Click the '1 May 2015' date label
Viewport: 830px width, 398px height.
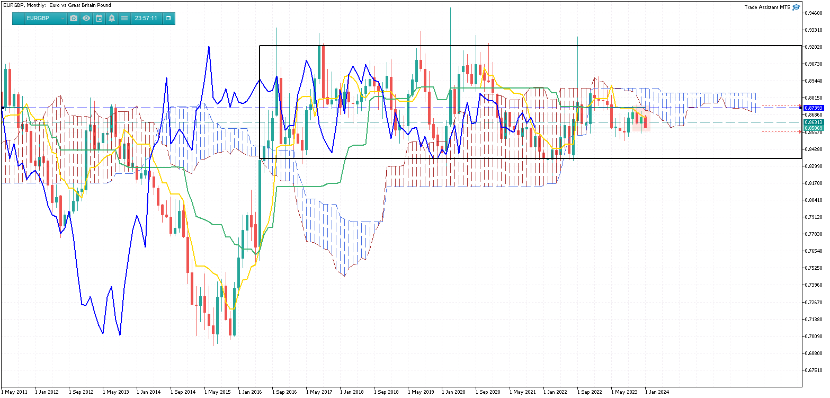point(217,393)
